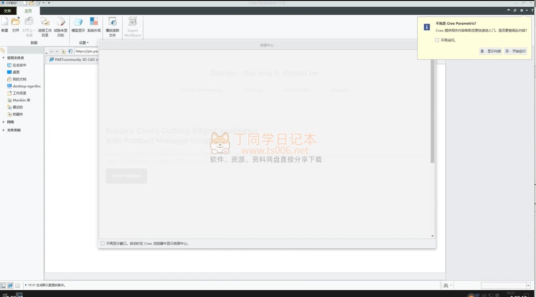536x297 pixels.
Task: Click 打开上一会话 open last session icon
Action: 30,21
